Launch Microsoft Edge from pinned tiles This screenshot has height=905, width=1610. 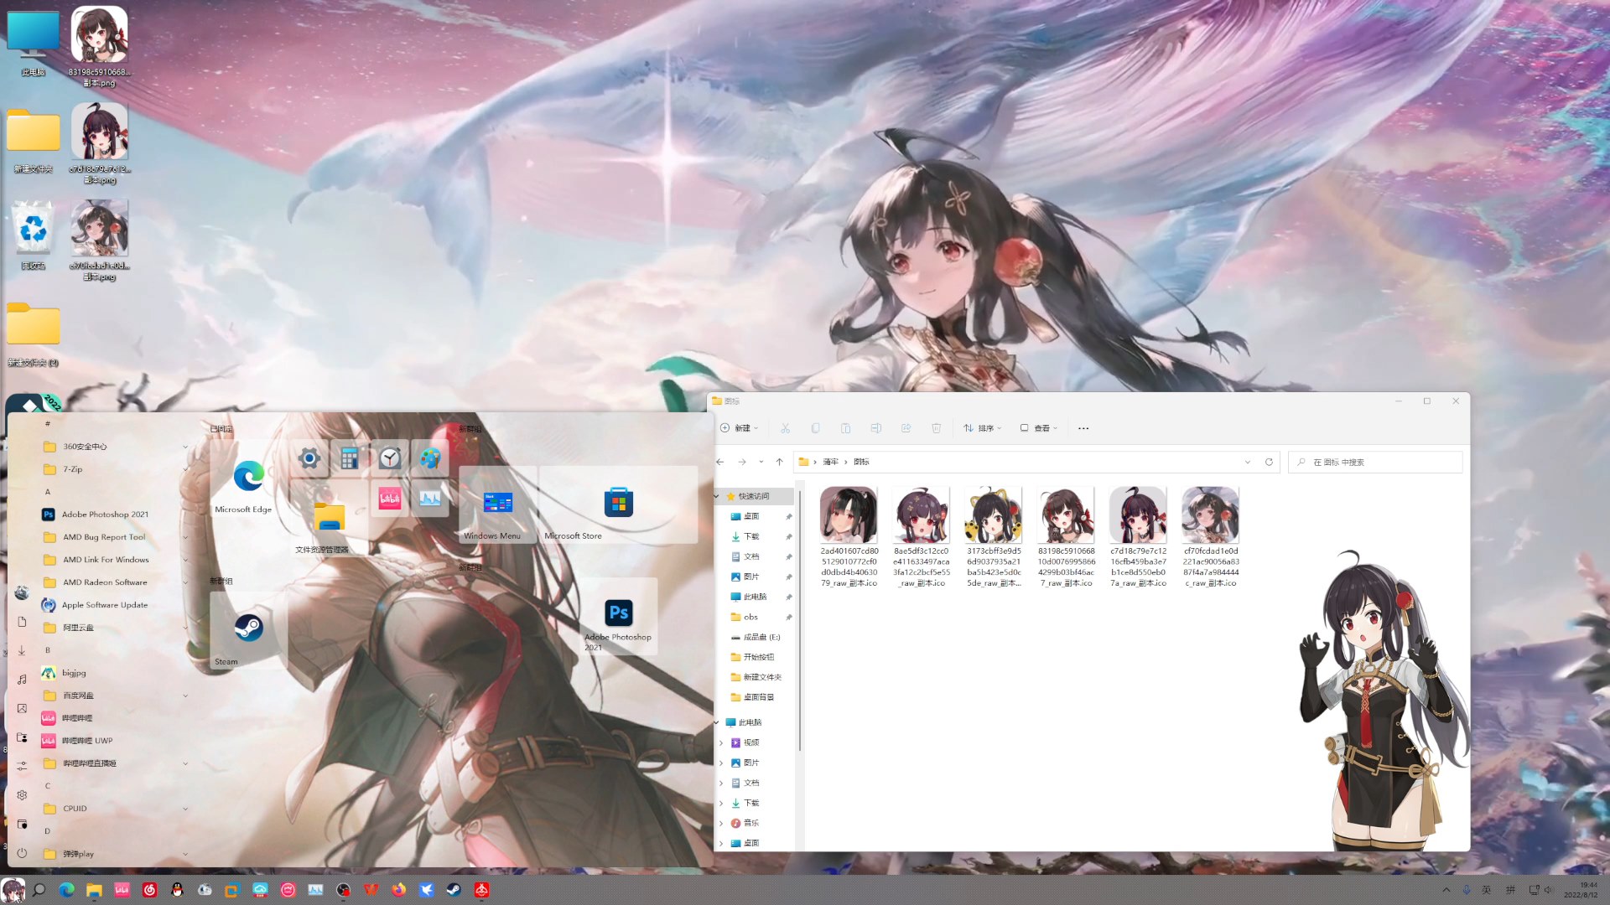[x=248, y=478]
